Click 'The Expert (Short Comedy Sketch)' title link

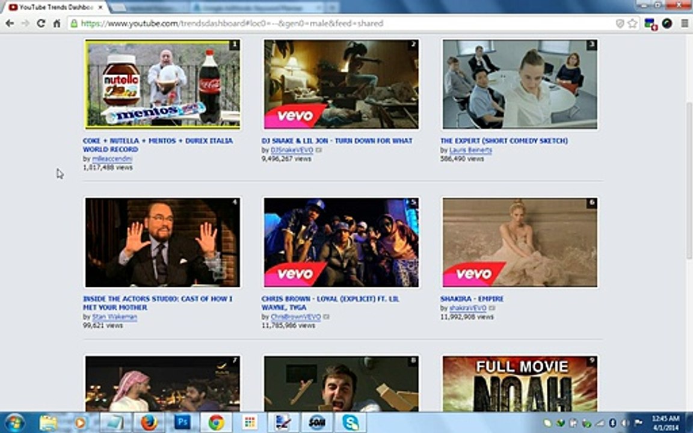click(x=504, y=141)
